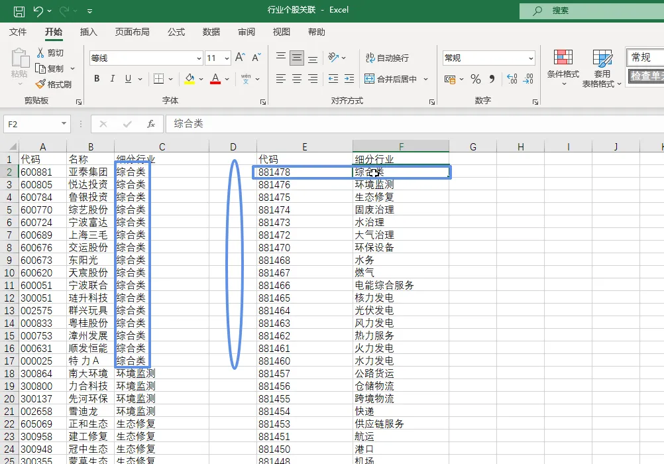The image size is (664, 464).
Task: Increase decimal places
Action: click(x=512, y=79)
